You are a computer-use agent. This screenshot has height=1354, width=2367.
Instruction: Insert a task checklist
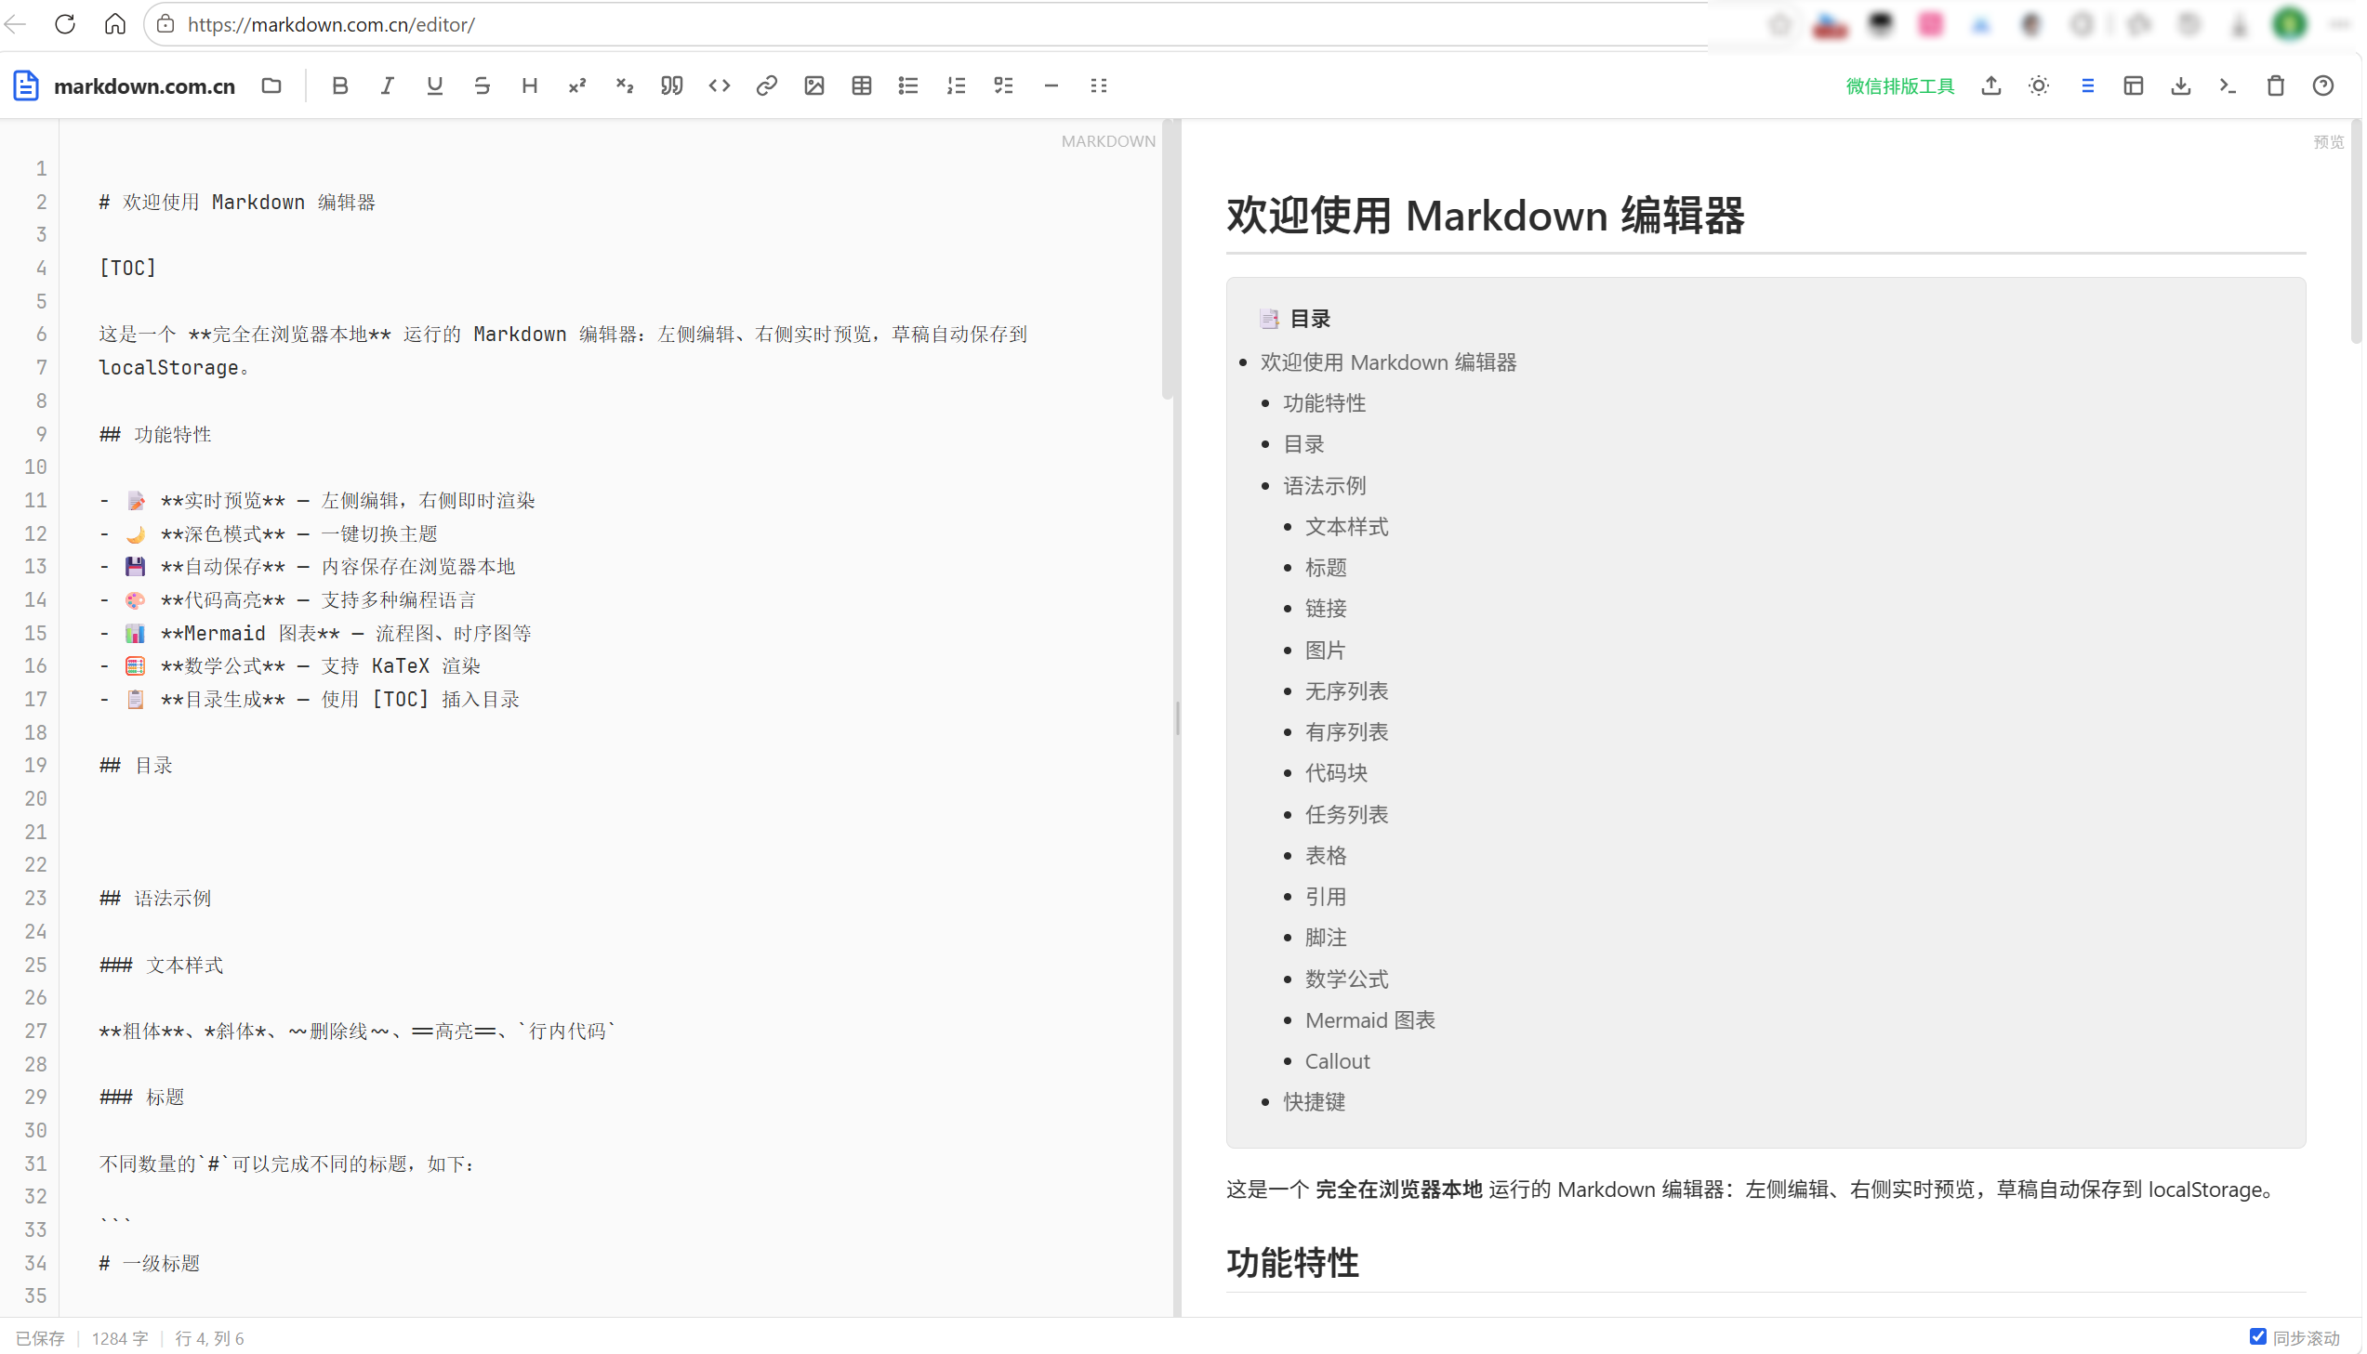[x=1004, y=85]
